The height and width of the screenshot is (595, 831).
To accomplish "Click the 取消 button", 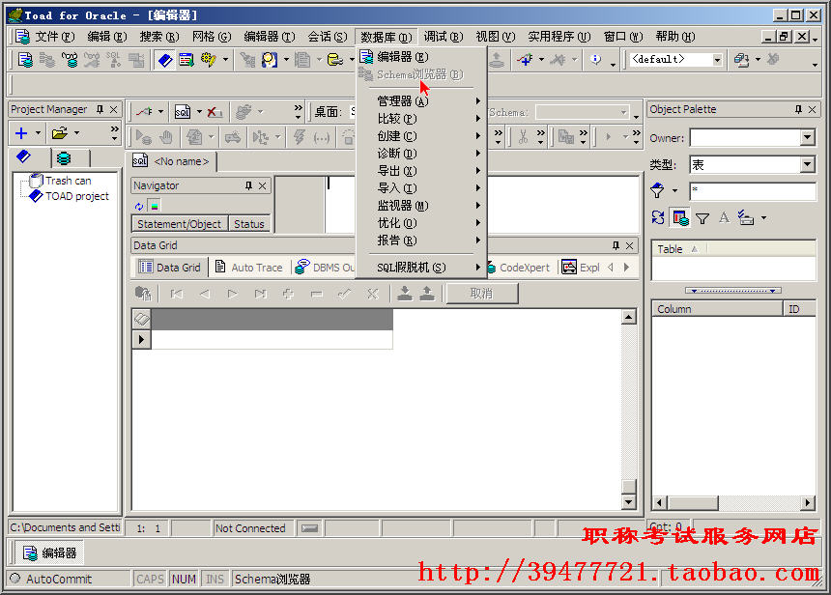I will point(482,294).
